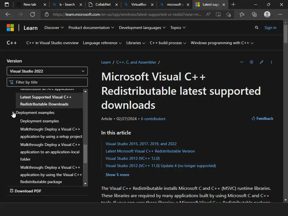Open the Favorites list
288x216 pixels.
pyautogui.click(x=242, y=14)
